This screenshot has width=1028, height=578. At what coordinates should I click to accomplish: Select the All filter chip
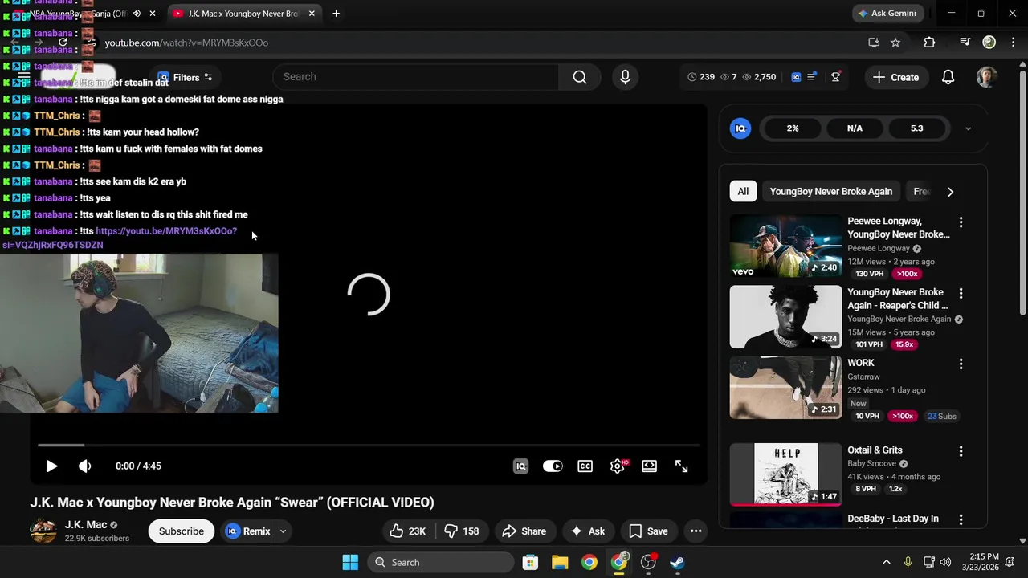click(743, 191)
